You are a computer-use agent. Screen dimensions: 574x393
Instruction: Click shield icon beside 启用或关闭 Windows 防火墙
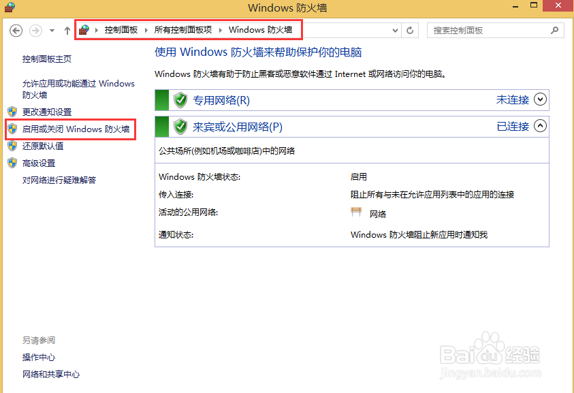(12, 129)
